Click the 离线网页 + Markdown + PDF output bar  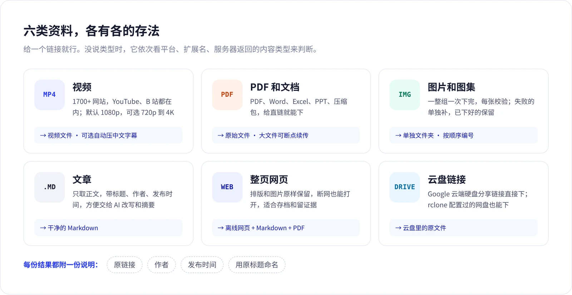286,228
